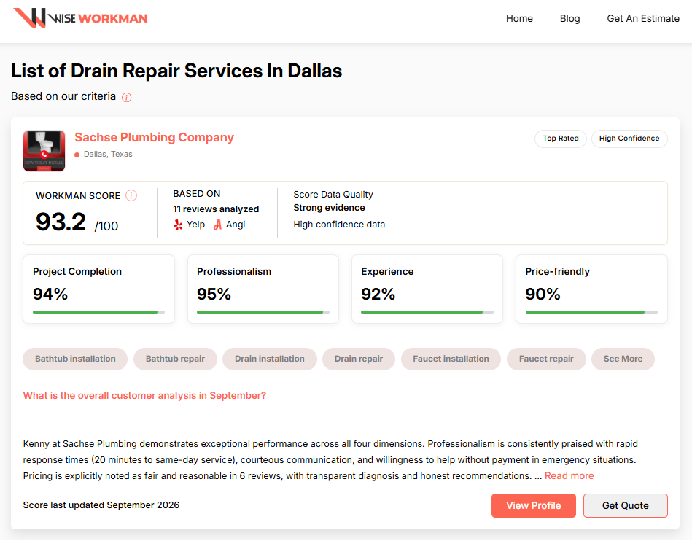This screenshot has height=541, width=692.
Task: Click the Experience progress bar
Action: pos(427,312)
